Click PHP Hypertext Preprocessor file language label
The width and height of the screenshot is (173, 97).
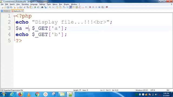(x=11, y=90)
